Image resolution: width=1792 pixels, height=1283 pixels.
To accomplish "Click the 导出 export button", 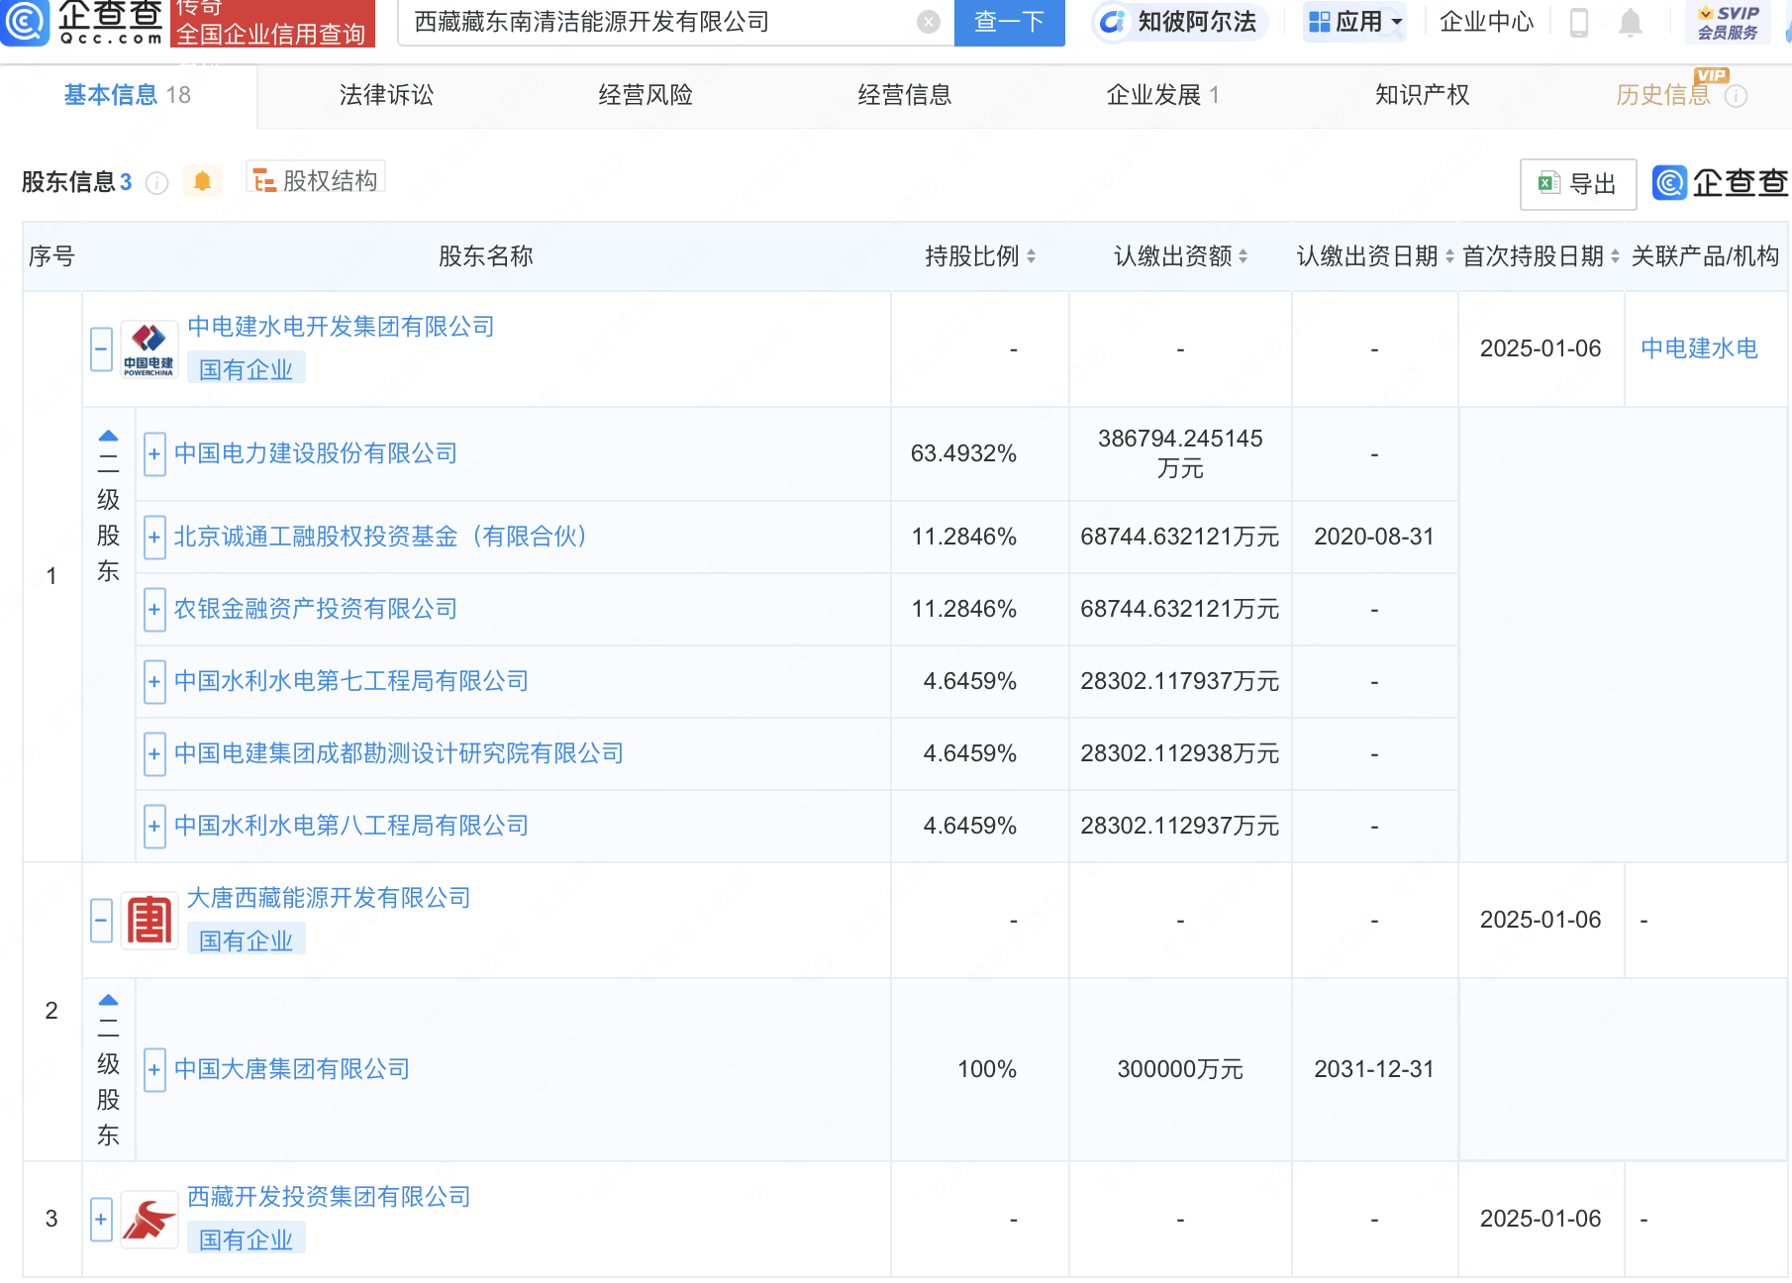I will click(1578, 184).
